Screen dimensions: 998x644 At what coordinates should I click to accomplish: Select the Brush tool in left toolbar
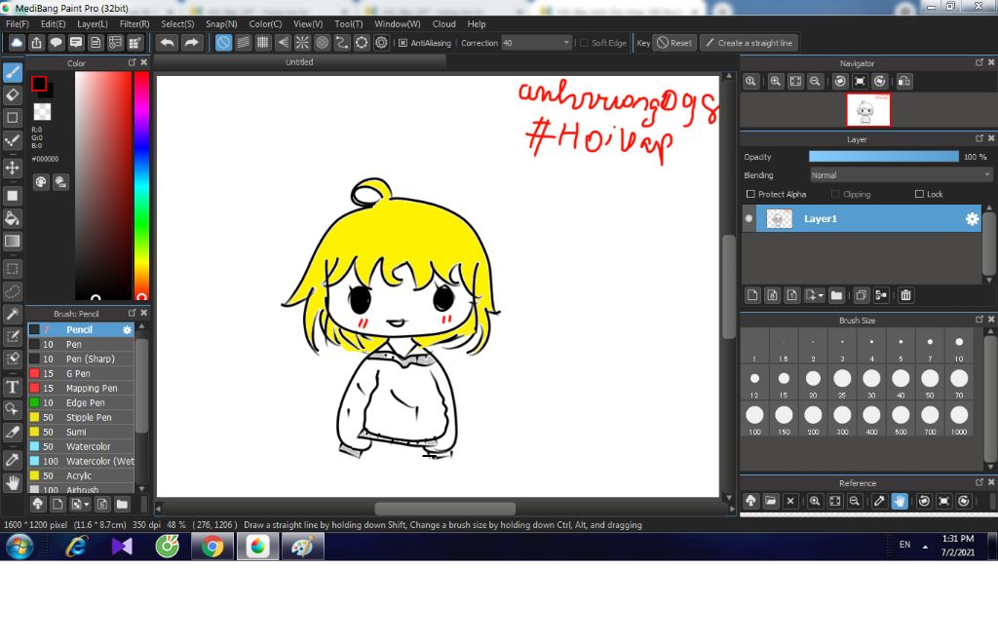pos(12,72)
